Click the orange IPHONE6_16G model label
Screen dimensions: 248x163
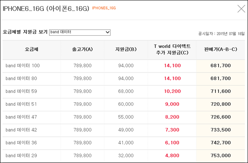click(104, 8)
